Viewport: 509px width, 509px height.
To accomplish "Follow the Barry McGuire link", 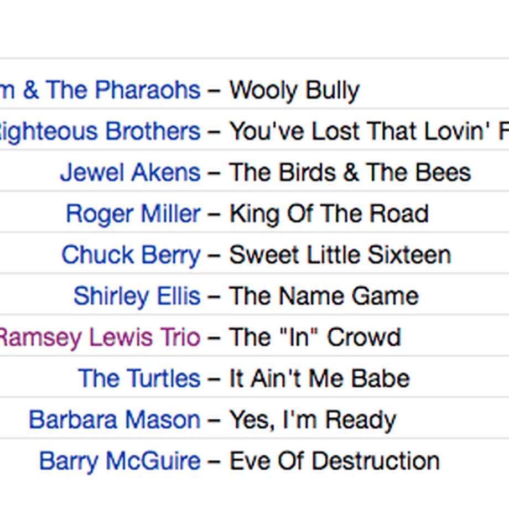I will (x=120, y=461).
